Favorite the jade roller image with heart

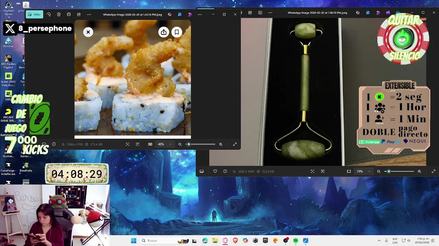point(215,171)
